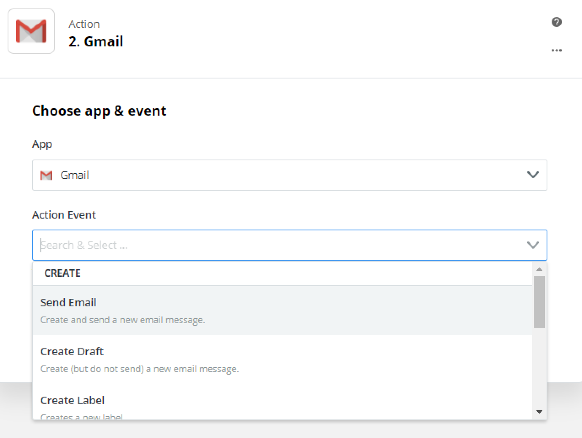Viewport: 582px width, 438px height.
Task: Click 'Create and send a new email message.' description
Action: 123,320
